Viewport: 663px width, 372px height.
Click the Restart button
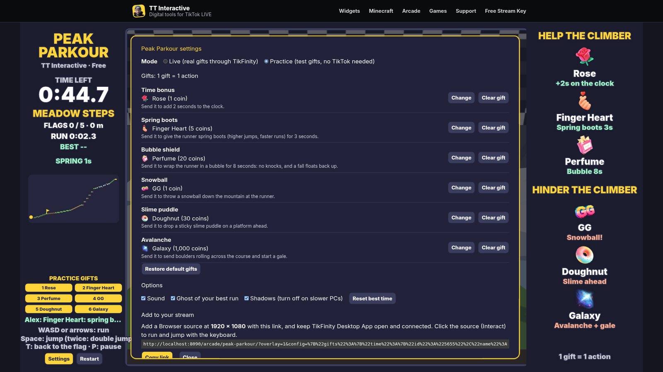coord(90,359)
